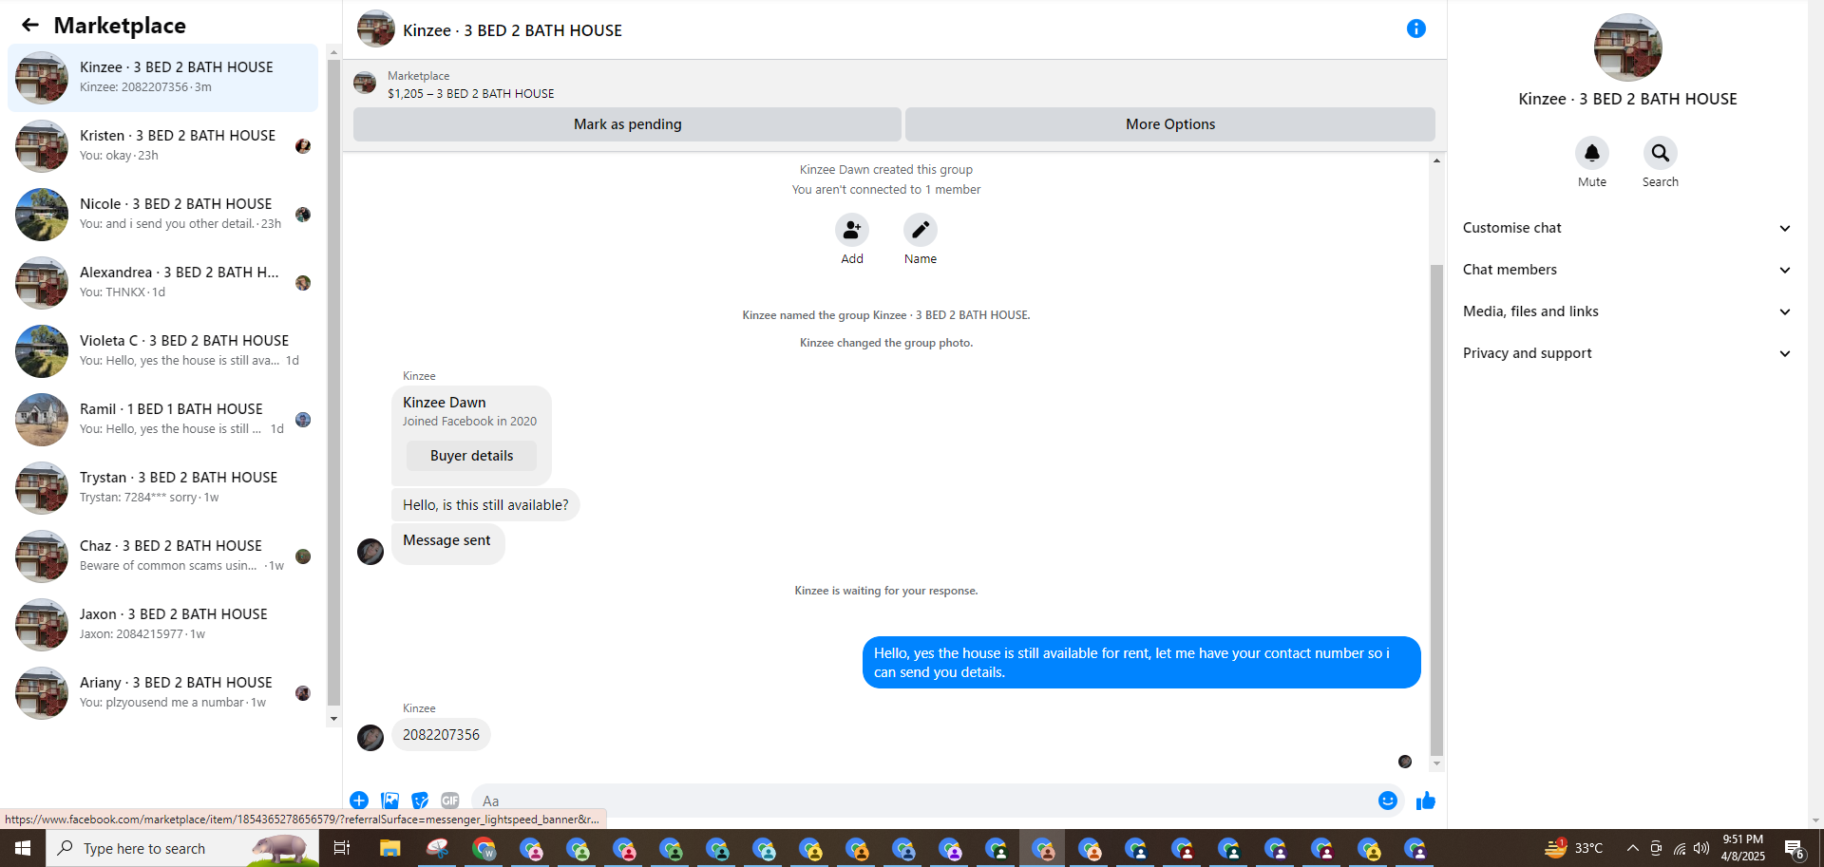The height and width of the screenshot is (867, 1824).
Task: Click the group photo in right panel
Action: [1627, 47]
